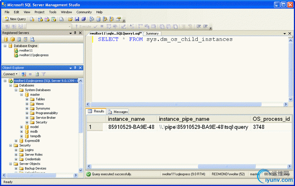The image size is (295, 186).
Task: Open standard toolbar options overflow arrow
Action: (124, 20)
